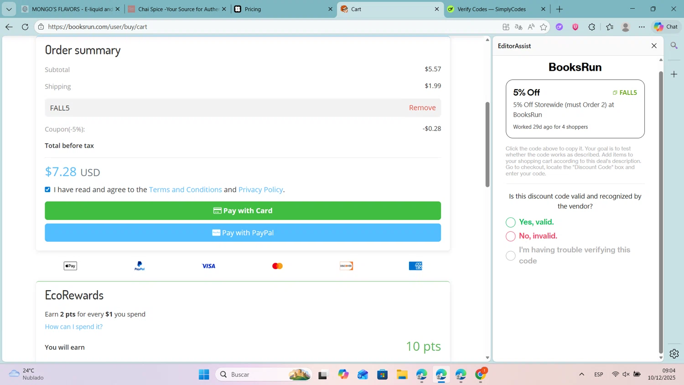Open Outlook from the taskbar

(x=363, y=375)
